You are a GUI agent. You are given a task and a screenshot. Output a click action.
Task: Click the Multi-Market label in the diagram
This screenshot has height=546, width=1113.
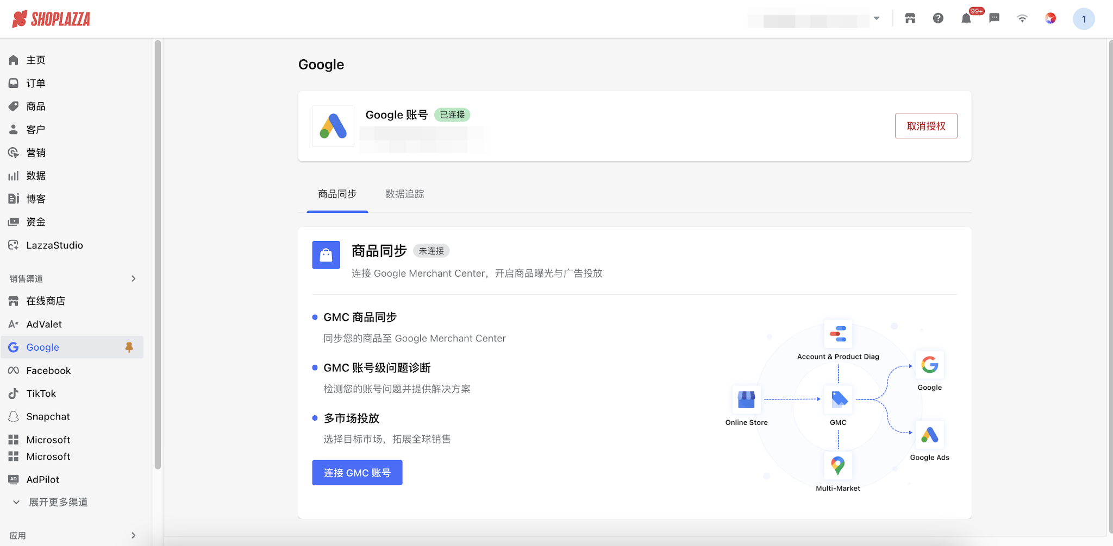click(838, 488)
